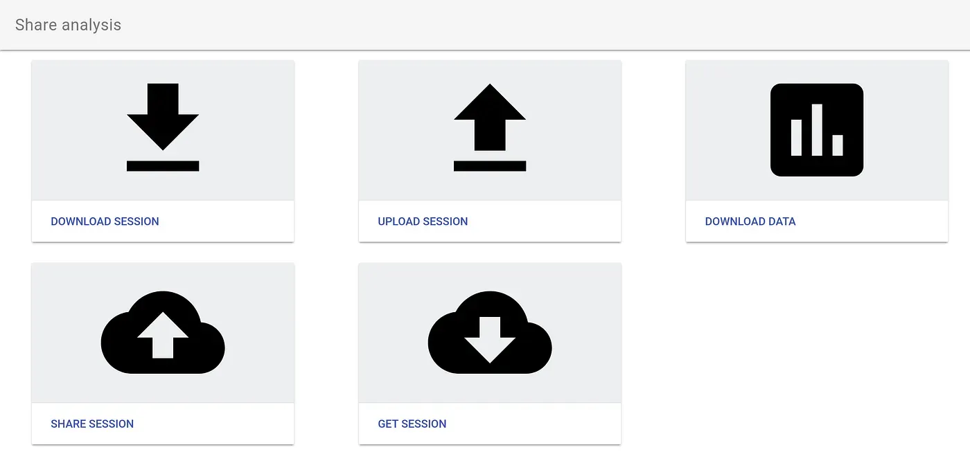970x454 pixels.
Task: Choose the DOWNLOAD SESSION button
Action: [105, 221]
